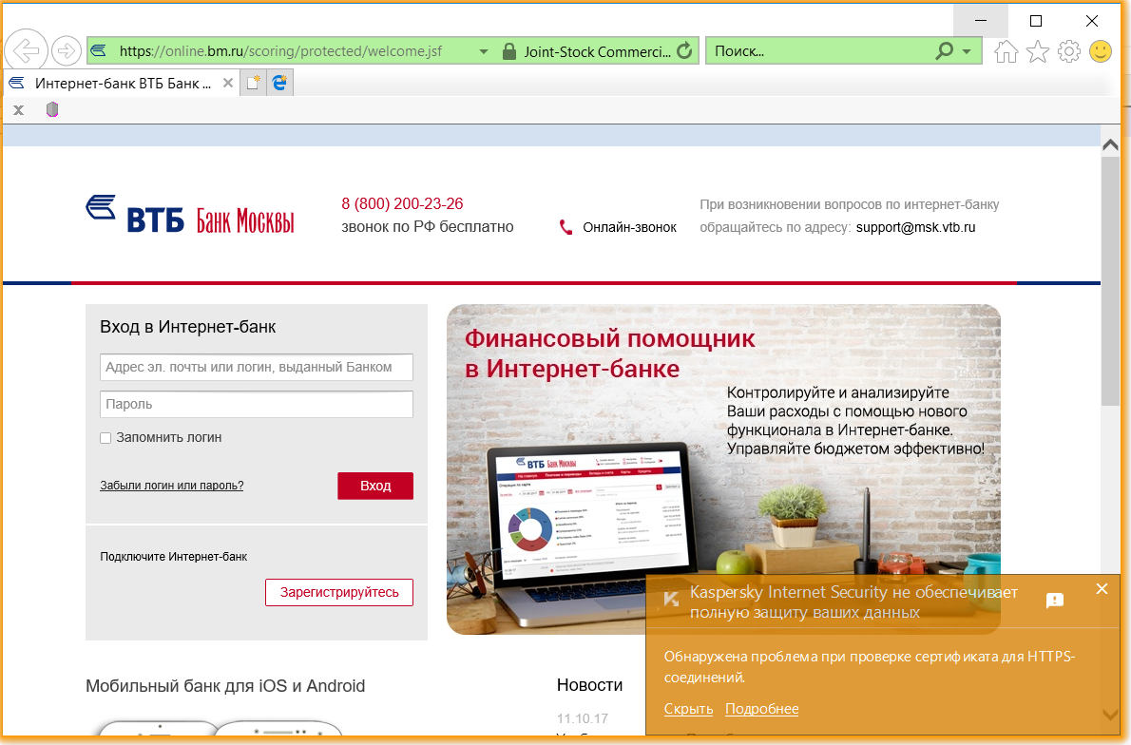The image size is (1131, 745).
Task: Click the Joint-Stock Commerci certificate label
Action: (x=597, y=51)
